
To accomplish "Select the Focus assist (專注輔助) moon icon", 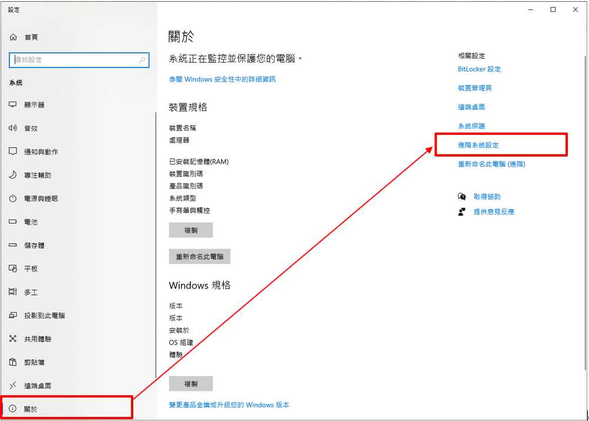I will (13, 175).
